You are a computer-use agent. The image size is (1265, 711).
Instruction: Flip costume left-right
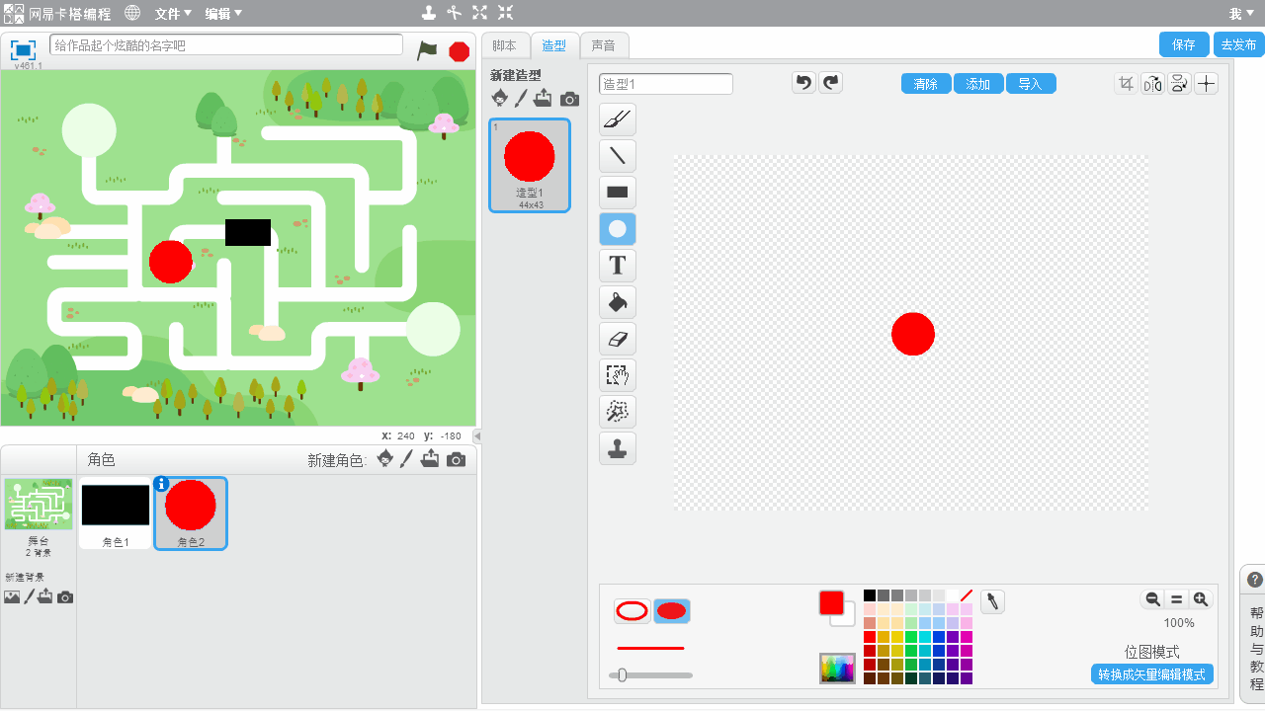coord(1152,84)
